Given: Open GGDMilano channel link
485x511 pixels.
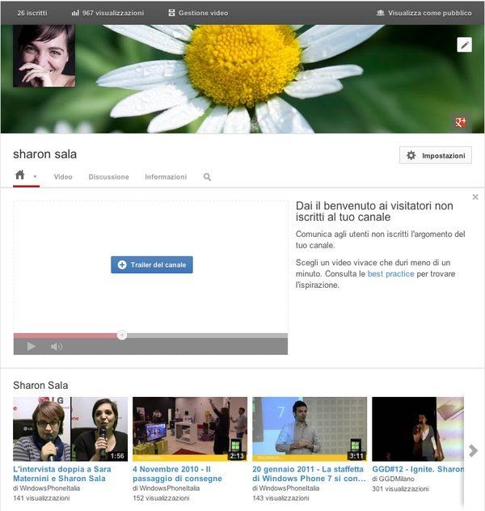Looking at the screenshot, I should click(396, 479).
